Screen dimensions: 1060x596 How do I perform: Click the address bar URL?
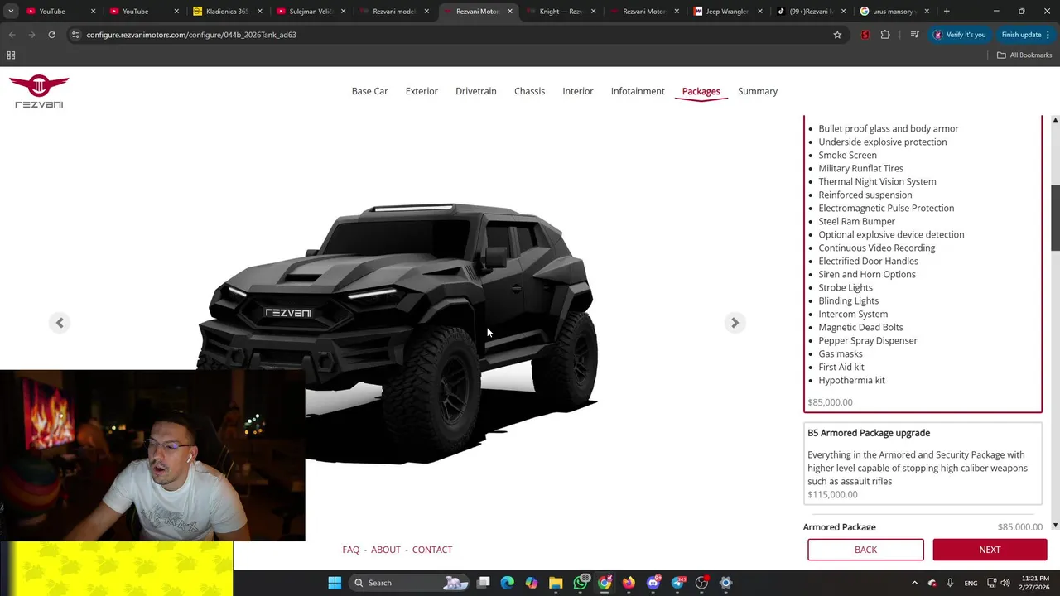click(191, 35)
